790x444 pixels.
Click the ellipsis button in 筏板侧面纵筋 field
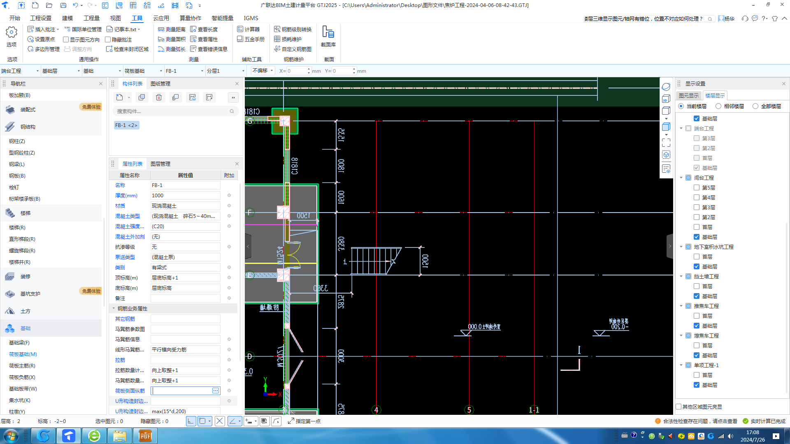[x=216, y=391]
